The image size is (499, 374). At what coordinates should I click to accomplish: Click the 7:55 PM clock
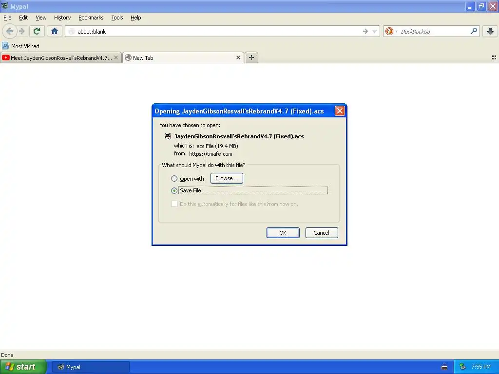(481, 367)
